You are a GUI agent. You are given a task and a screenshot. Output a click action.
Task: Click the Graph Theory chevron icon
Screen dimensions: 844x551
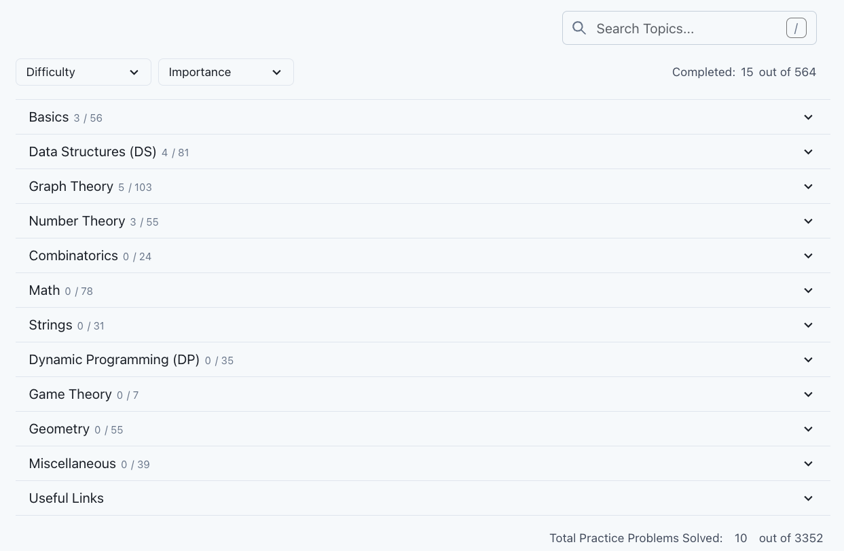point(808,187)
